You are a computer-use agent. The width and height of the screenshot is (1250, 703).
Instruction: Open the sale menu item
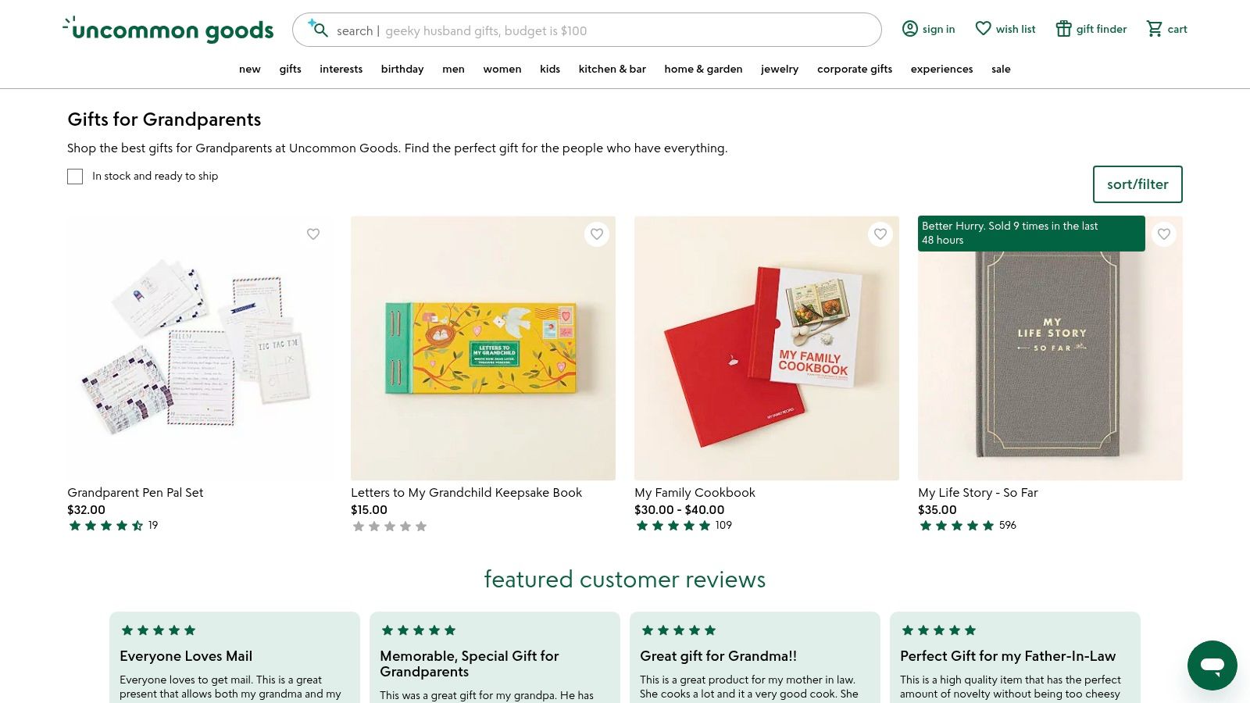pyautogui.click(x=1001, y=69)
